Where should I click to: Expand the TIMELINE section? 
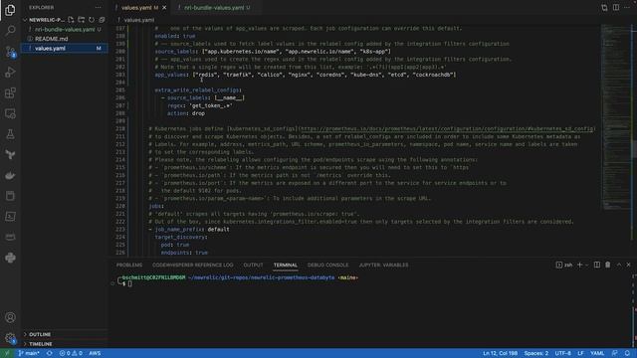41,344
